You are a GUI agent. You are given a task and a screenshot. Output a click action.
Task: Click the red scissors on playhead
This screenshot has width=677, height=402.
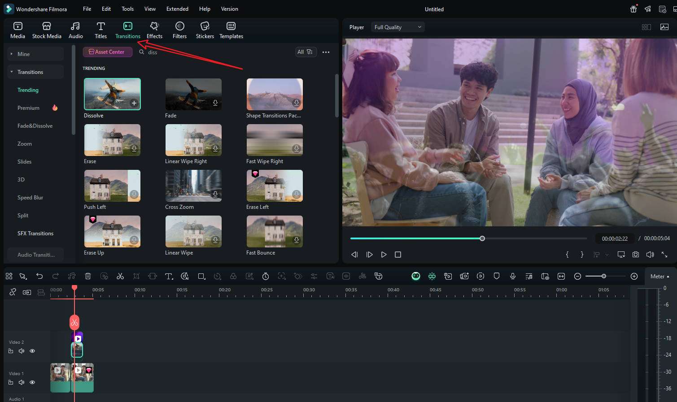click(74, 322)
